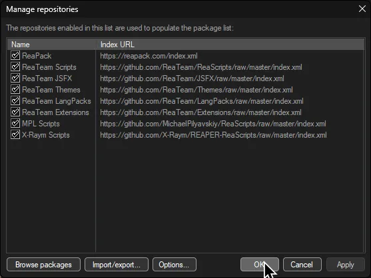Select the ReaTeam JSFX name
The image size is (371, 278).
(x=47, y=78)
